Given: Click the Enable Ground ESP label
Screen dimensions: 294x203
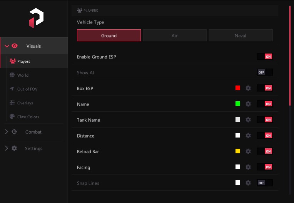Looking at the screenshot, I should tap(96, 57).
